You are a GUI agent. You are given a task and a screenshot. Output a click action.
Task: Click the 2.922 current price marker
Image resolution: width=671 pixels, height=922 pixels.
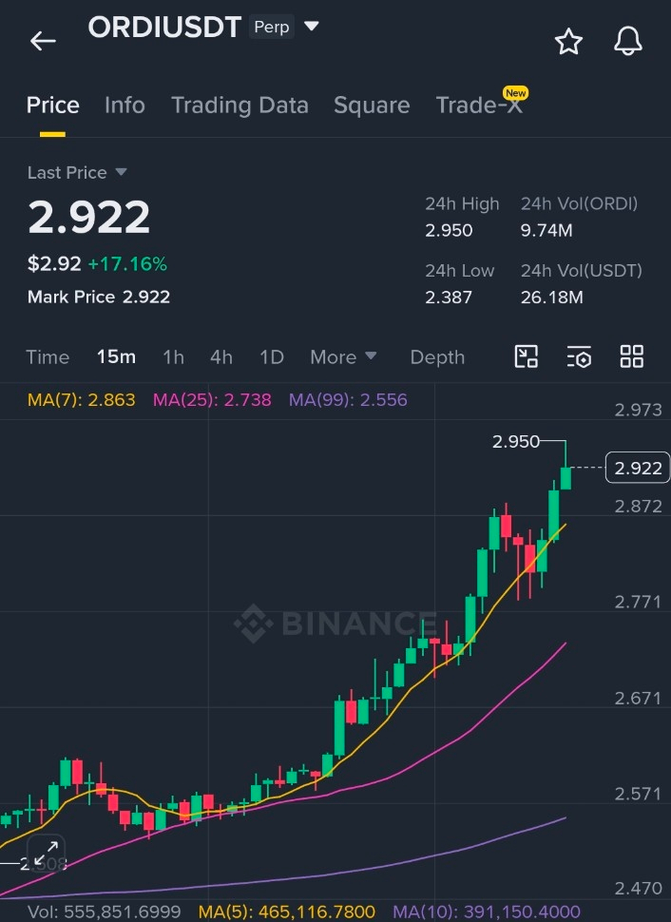coord(638,468)
